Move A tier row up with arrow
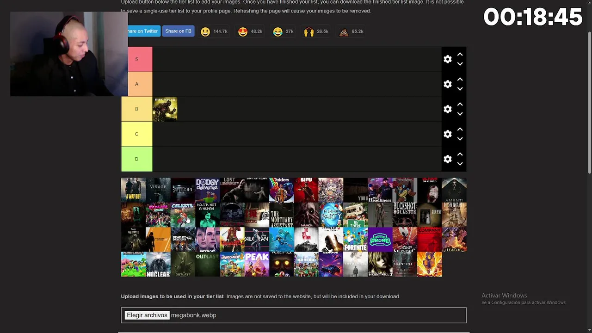The width and height of the screenshot is (592, 333). click(460, 80)
